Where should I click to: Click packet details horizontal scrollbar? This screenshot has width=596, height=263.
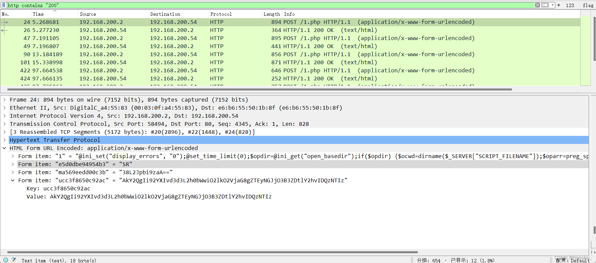coord(212,252)
